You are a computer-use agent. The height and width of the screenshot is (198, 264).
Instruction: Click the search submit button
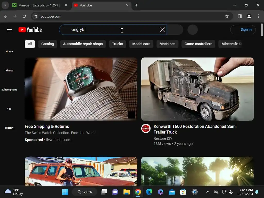point(175,30)
